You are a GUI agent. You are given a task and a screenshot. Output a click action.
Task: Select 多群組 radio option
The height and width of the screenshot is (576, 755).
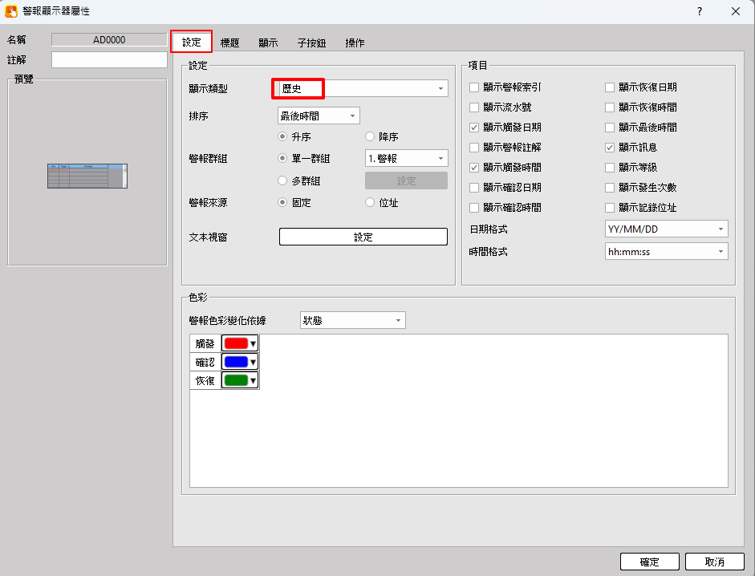[x=283, y=181]
